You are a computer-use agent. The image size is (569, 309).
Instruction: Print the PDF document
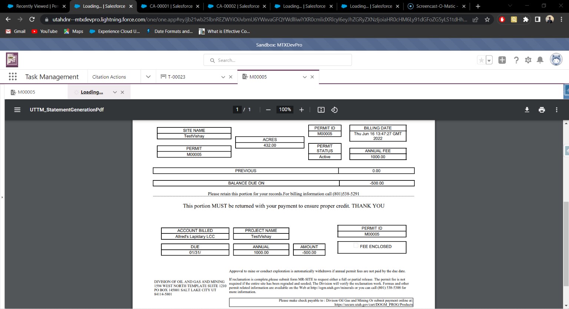tap(542, 110)
